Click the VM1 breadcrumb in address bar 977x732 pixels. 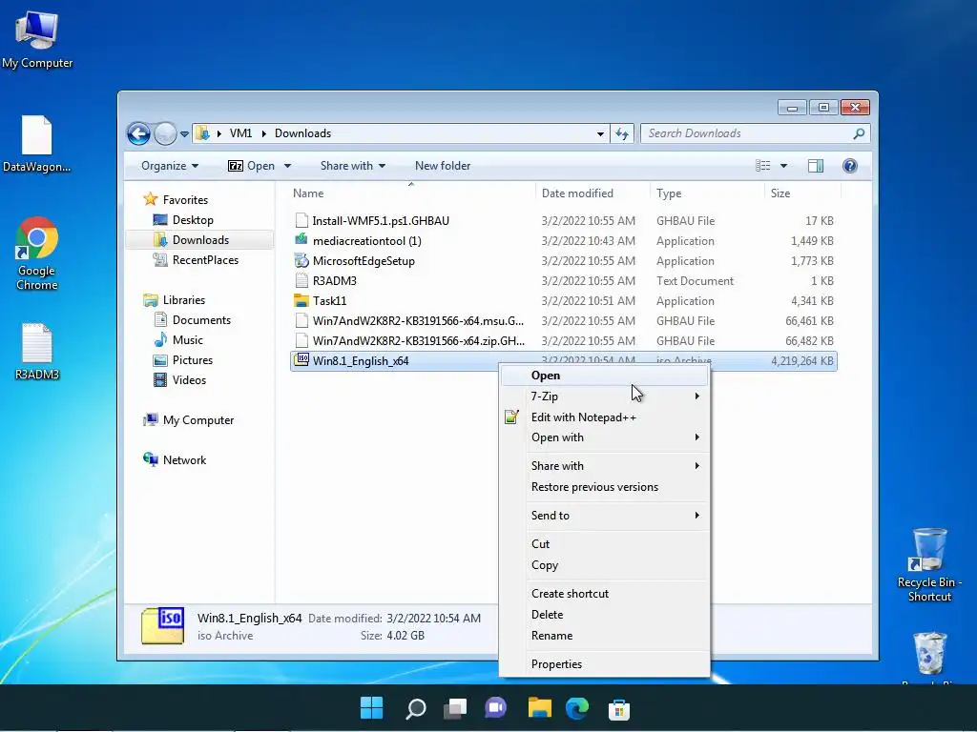tap(241, 133)
